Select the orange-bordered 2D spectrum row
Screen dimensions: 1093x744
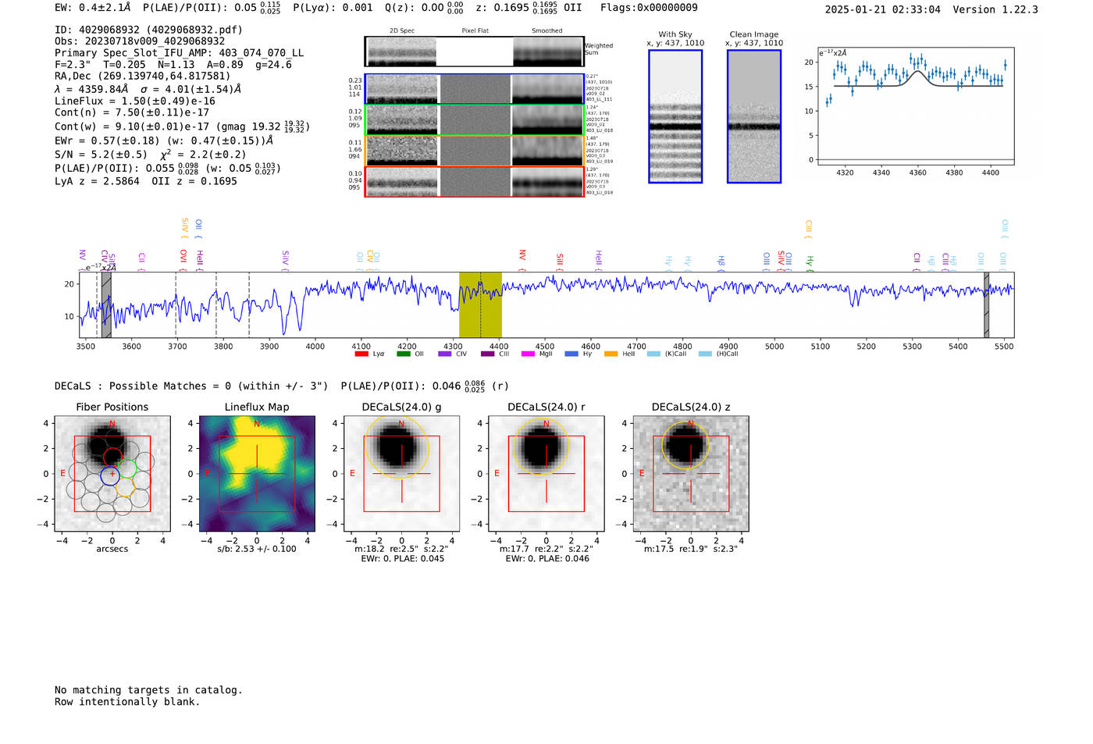point(475,151)
